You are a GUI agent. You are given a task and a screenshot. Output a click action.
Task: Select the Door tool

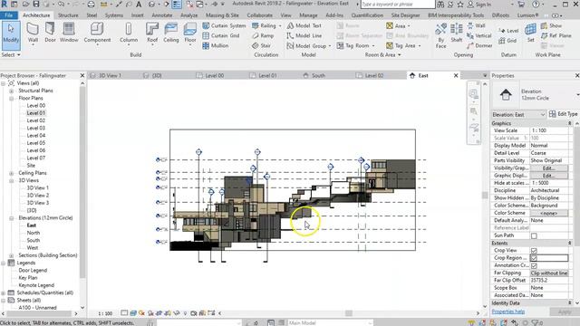pyautogui.click(x=51, y=34)
